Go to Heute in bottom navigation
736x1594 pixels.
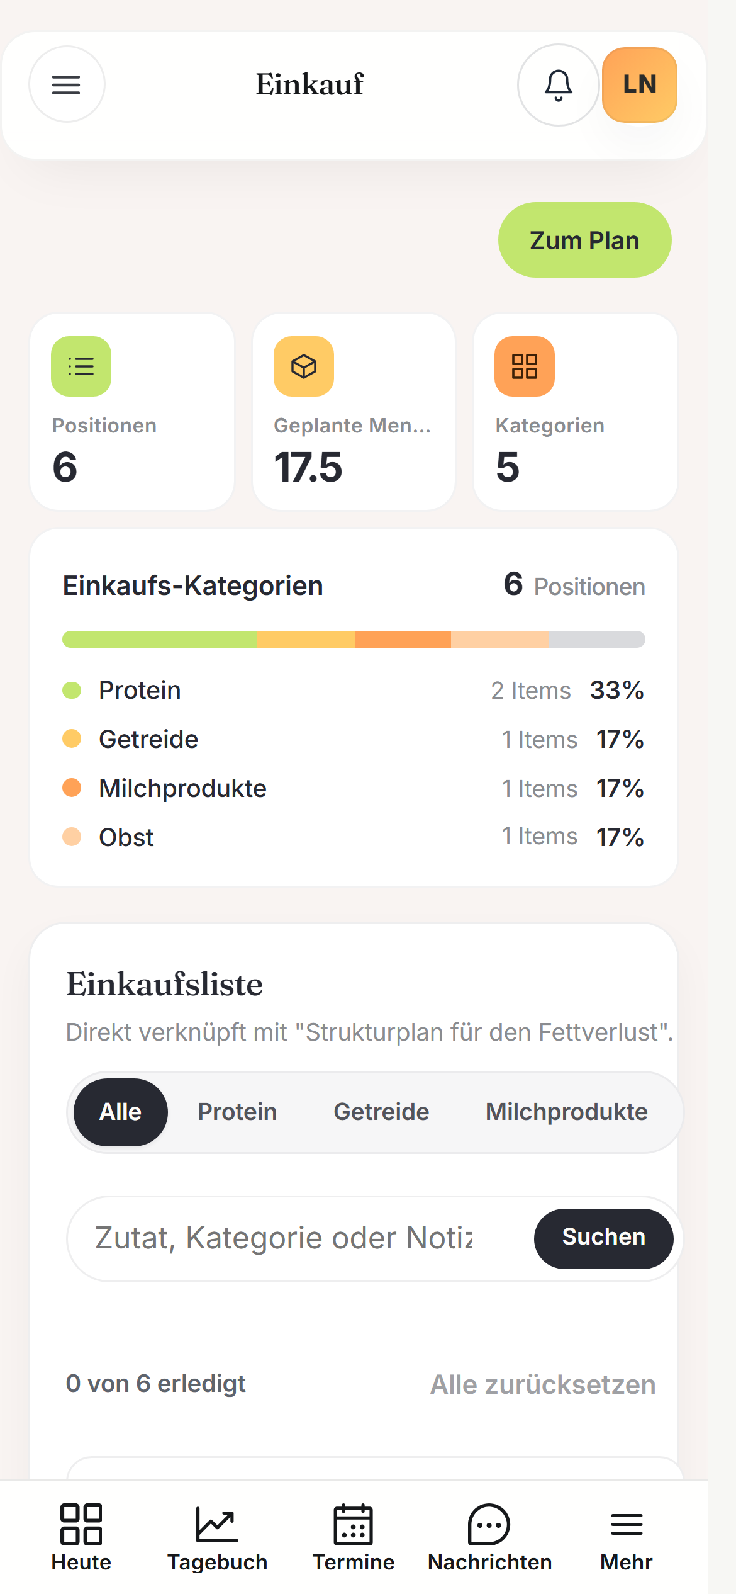point(81,1537)
